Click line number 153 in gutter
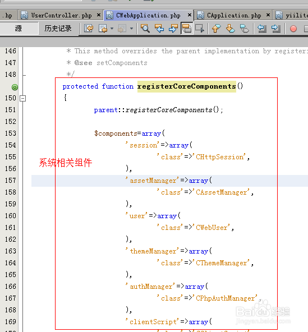Screen dimensions: 308x332 click(11, 133)
